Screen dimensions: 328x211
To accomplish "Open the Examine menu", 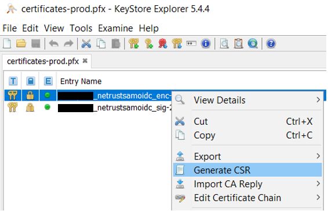I will point(115,28).
